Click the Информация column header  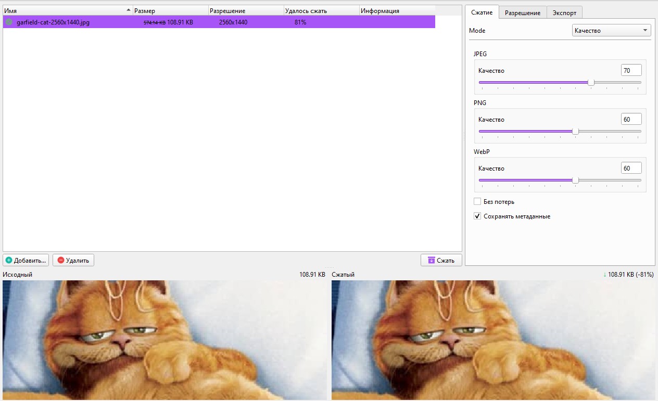[397, 10]
